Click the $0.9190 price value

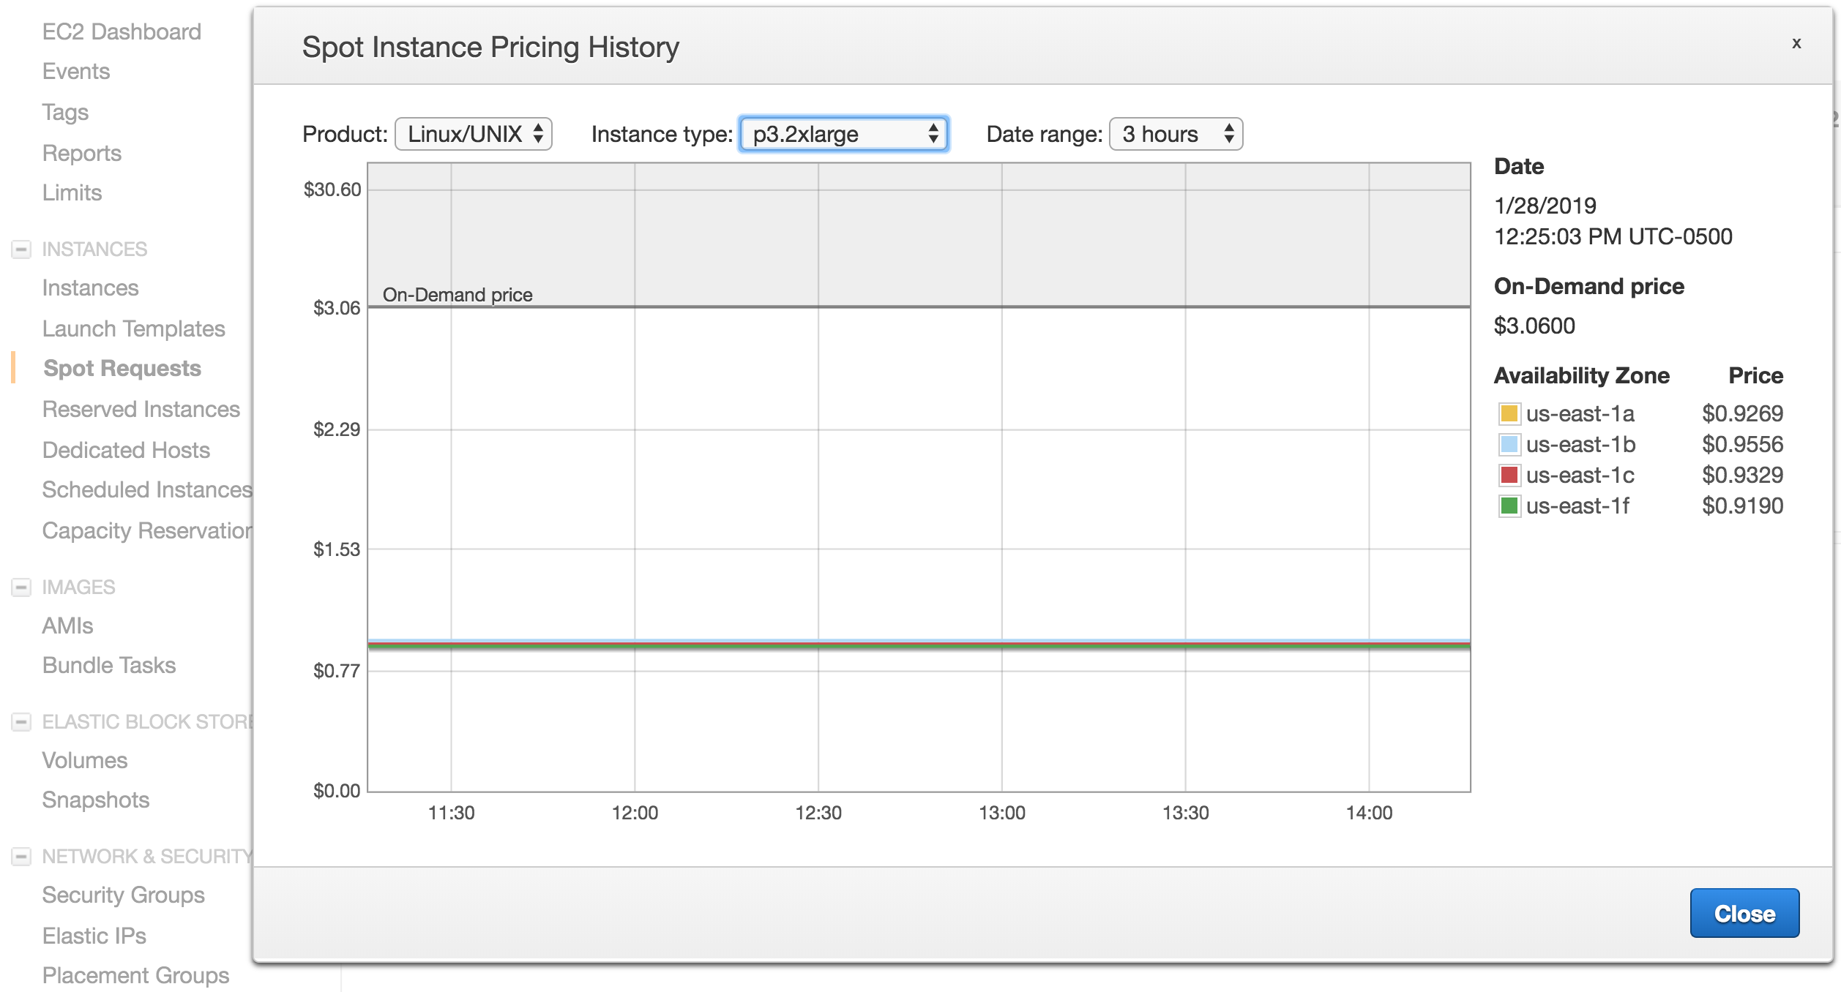[x=1743, y=506]
